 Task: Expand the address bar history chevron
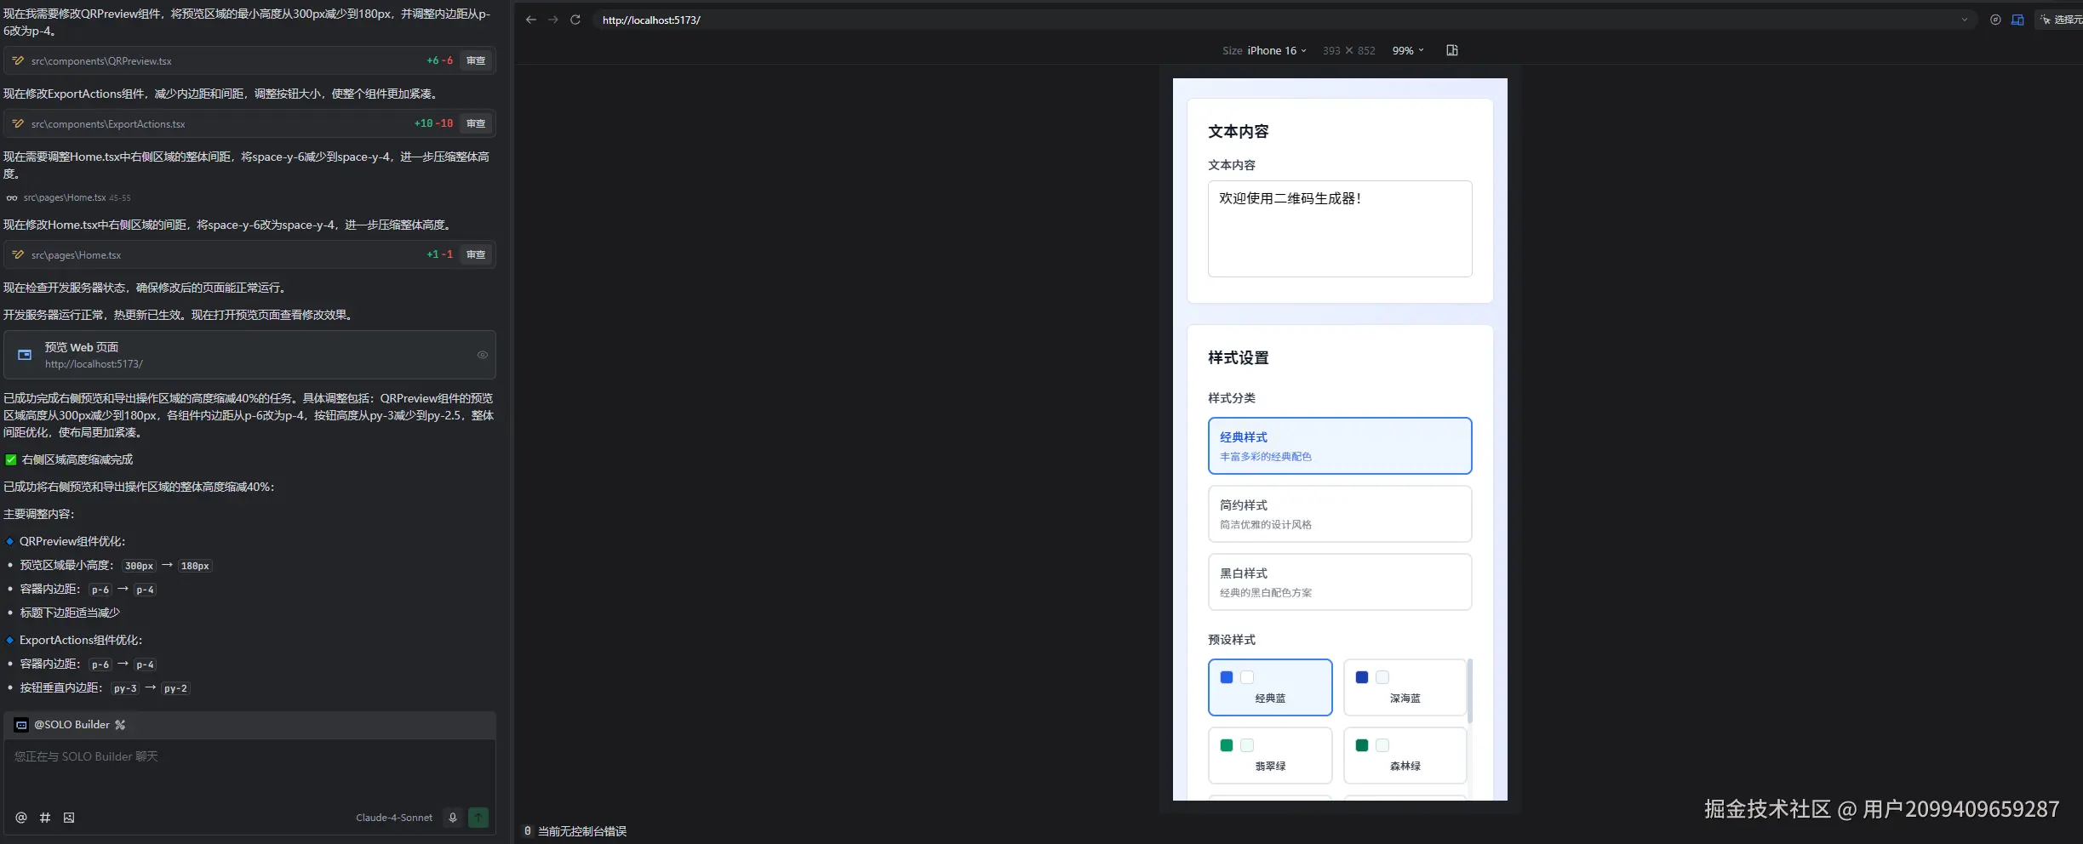(x=1965, y=20)
